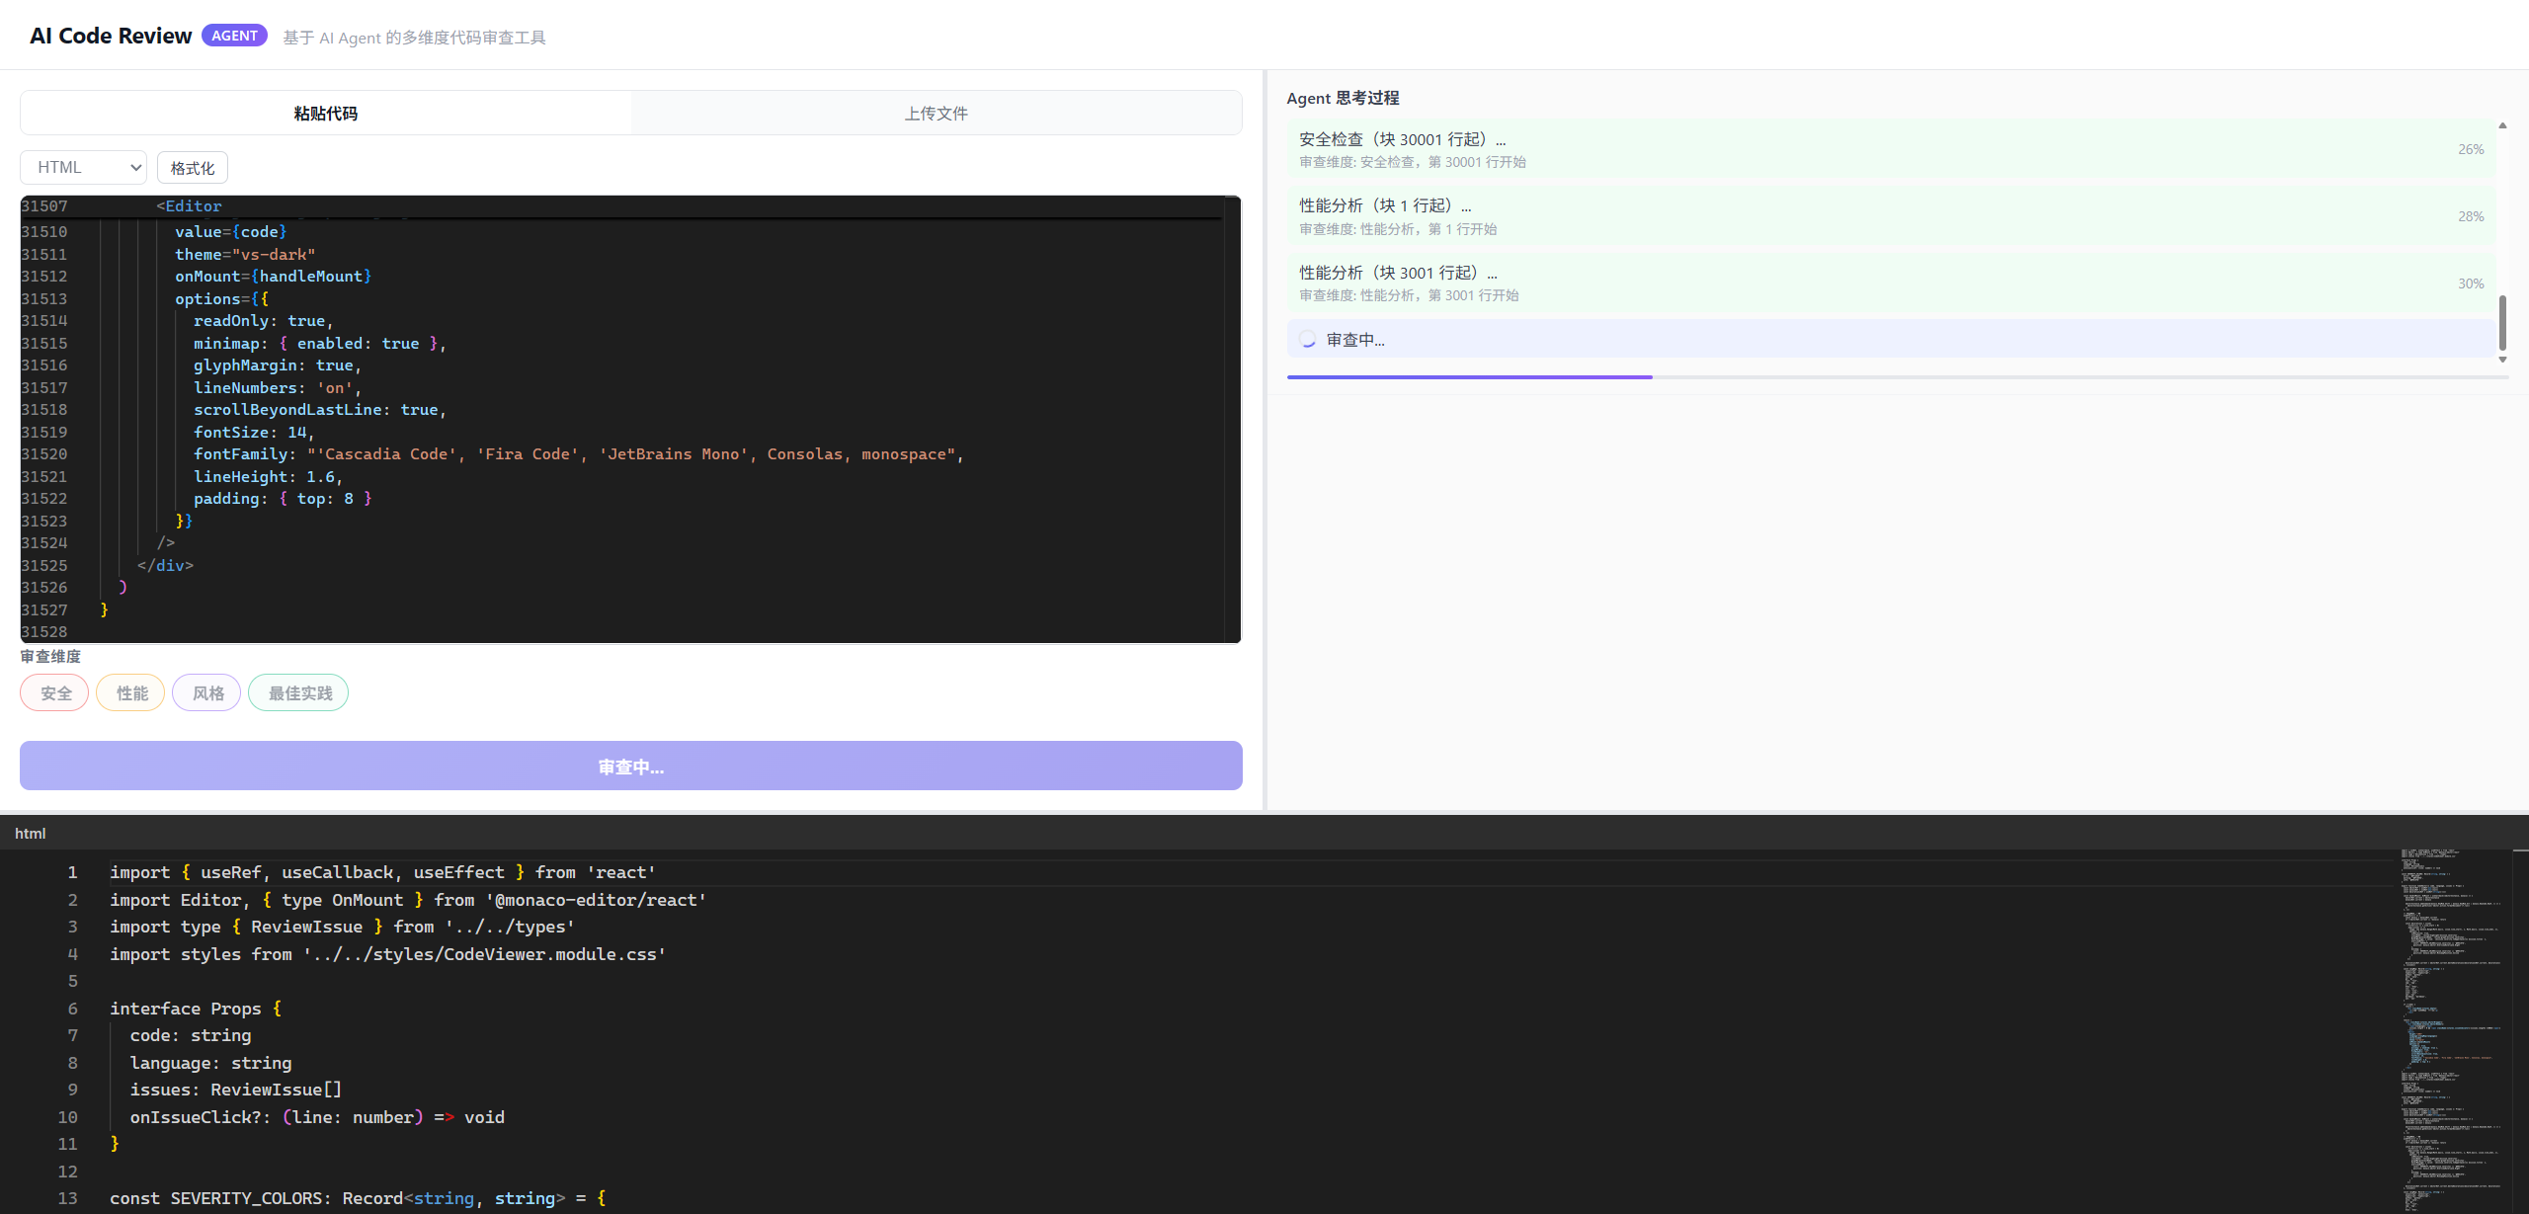Click the scroll-down arrow of thinking panel
Image resolution: width=2529 pixels, height=1214 pixels.
[x=2502, y=360]
